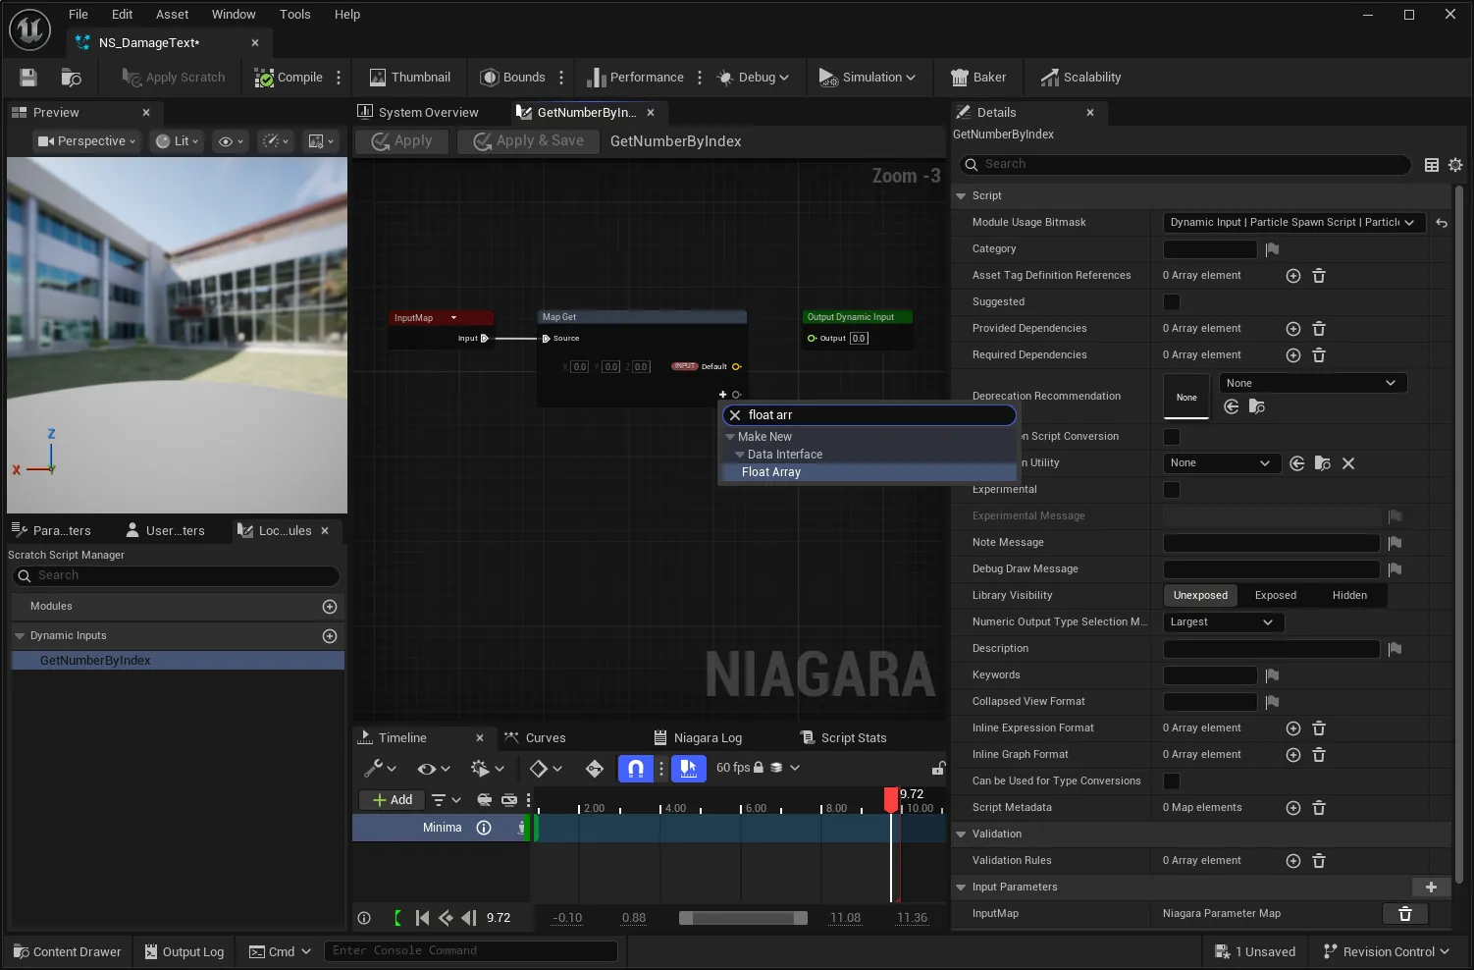Add a new Input Parameter with plus button
1474x970 pixels.
pos(1431,888)
